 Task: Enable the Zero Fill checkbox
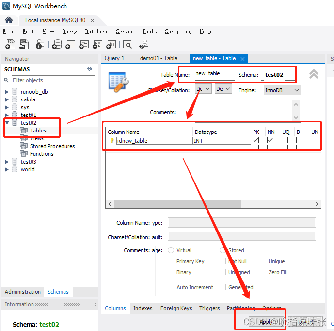coord(263,272)
